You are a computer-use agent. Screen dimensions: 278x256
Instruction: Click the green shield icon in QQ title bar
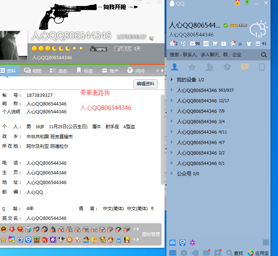247,3
